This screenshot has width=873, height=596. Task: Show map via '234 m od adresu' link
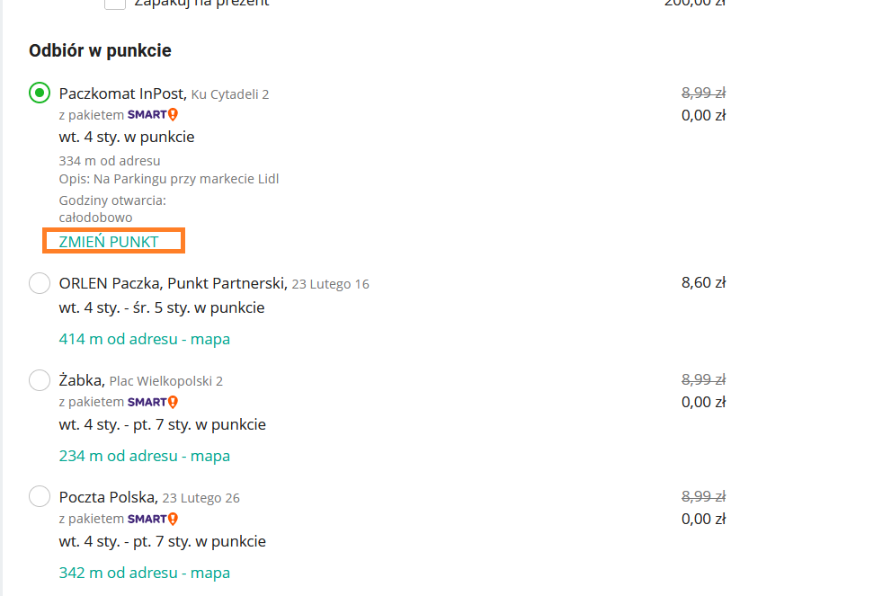145,456
